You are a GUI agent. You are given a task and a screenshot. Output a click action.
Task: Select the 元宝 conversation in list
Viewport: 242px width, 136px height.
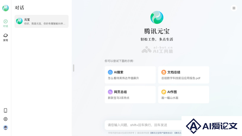pyautogui.click(x=41, y=21)
